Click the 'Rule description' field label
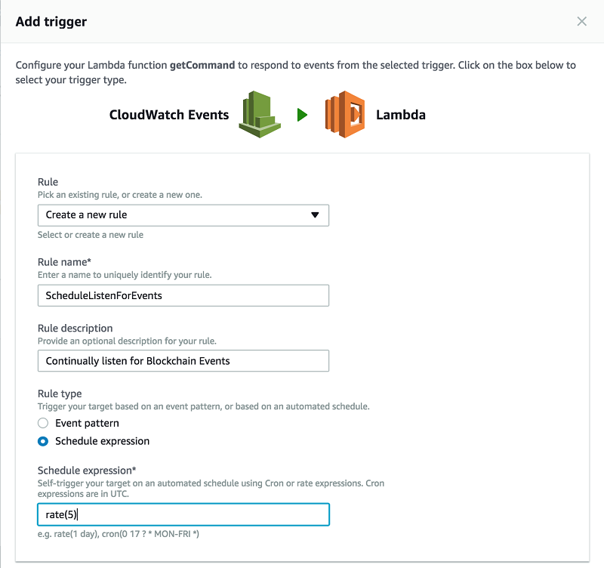 75,329
